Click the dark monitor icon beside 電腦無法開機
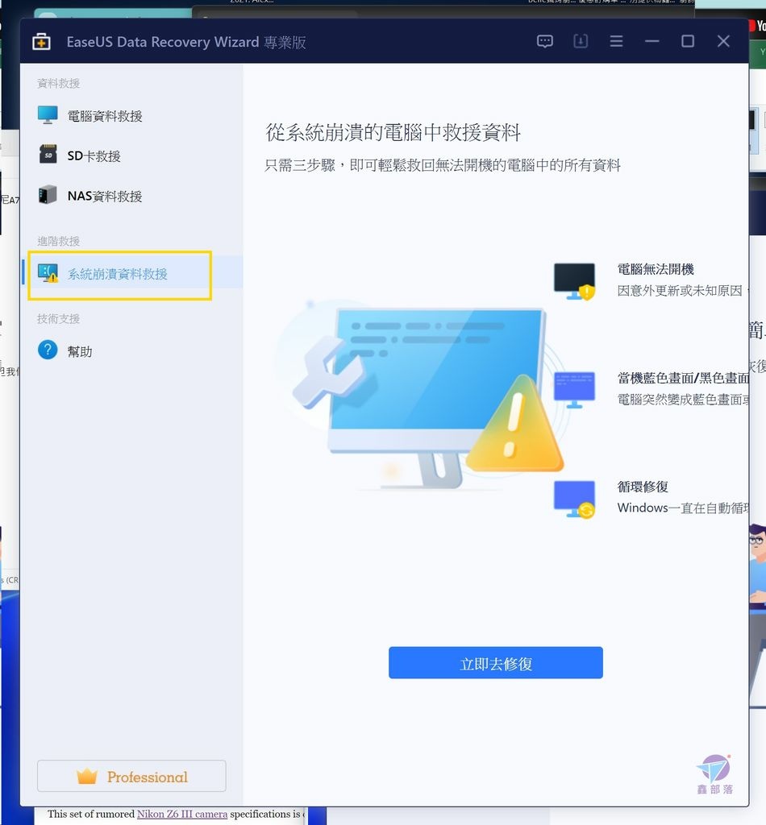The image size is (766, 825). [574, 281]
